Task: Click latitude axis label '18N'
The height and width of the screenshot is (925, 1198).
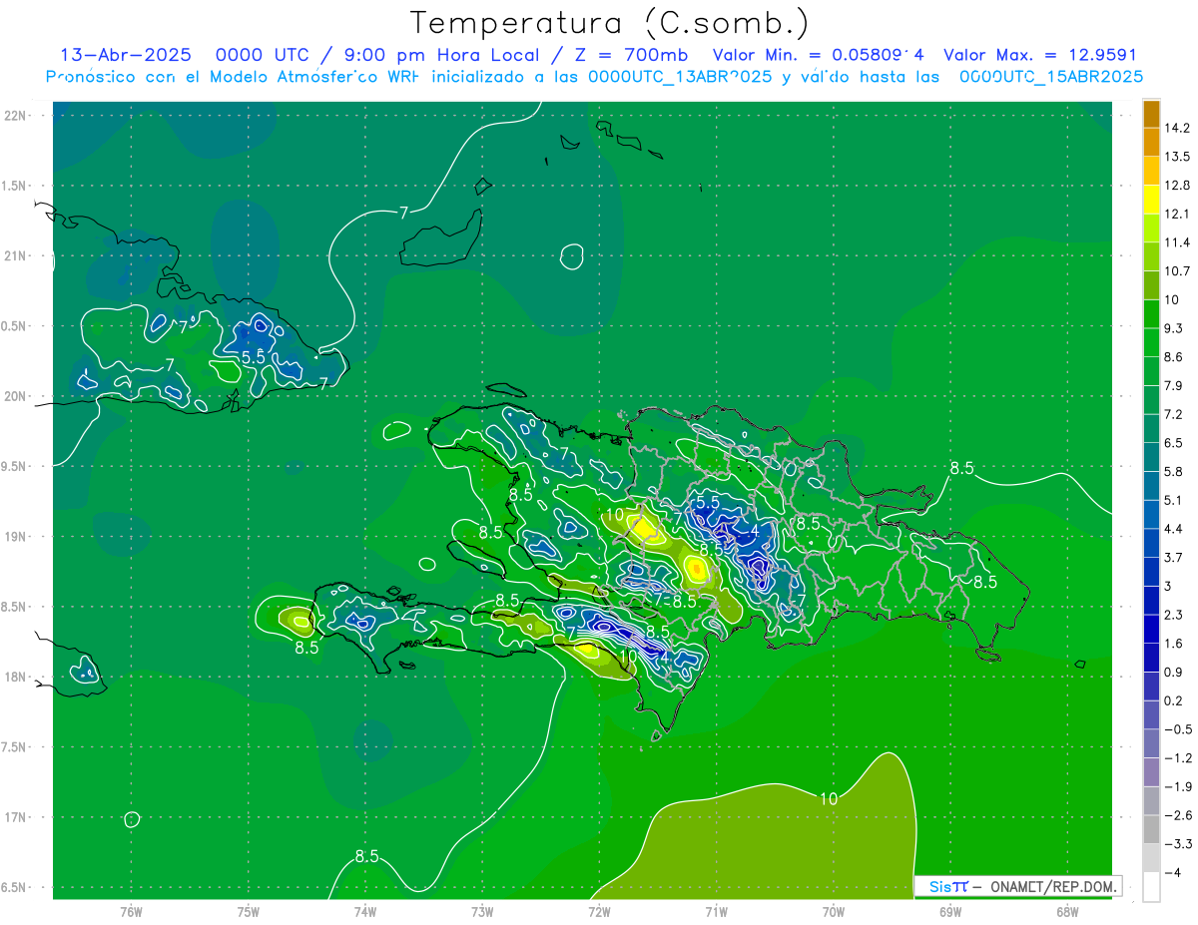Action: point(15,678)
